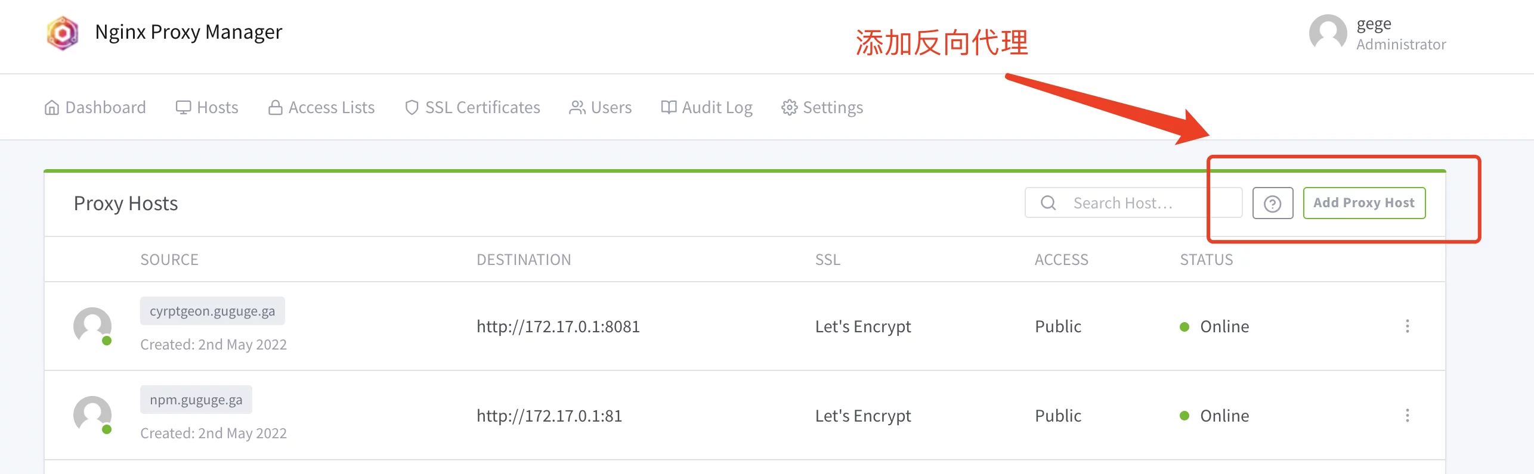This screenshot has width=1534, height=474.
Task: Click the Add Proxy Host button
Action: [1364, 202]
